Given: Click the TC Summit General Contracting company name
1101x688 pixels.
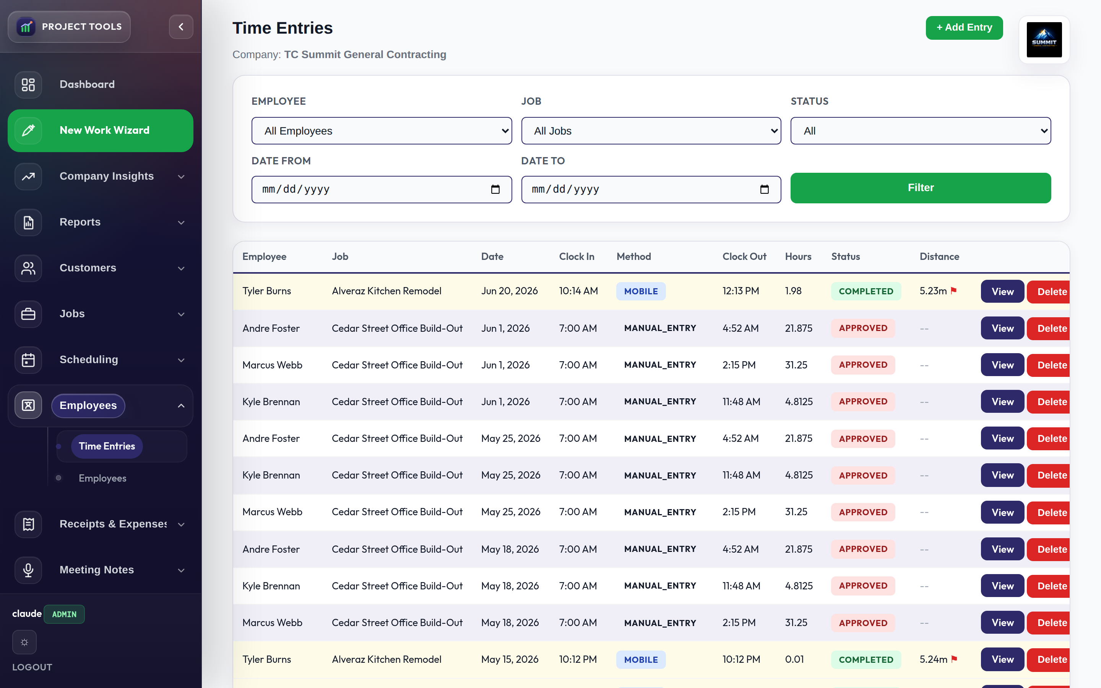Looking at the screenshot, I should 365,55.
